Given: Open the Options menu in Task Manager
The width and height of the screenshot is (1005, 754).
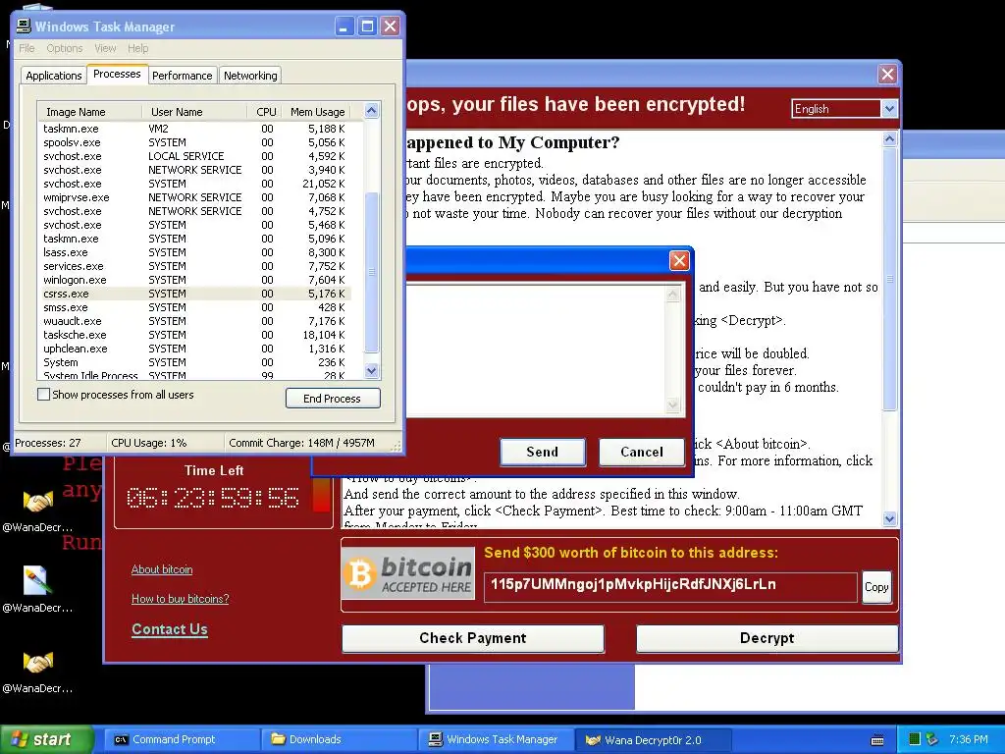Looking at the screenshot, I should (64, 48).
